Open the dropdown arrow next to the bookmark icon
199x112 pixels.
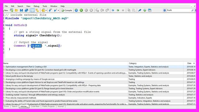click(46, 10)
